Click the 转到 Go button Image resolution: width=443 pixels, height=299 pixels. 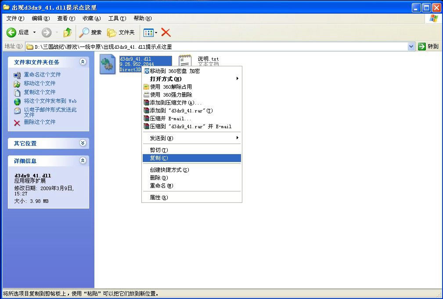pos(428,47)
